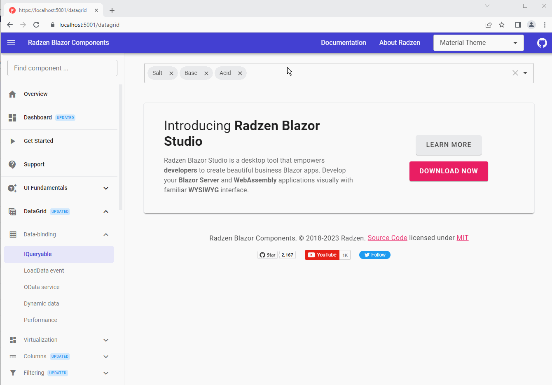
Task: Remove the Acid chip
Action: (240, 73)
